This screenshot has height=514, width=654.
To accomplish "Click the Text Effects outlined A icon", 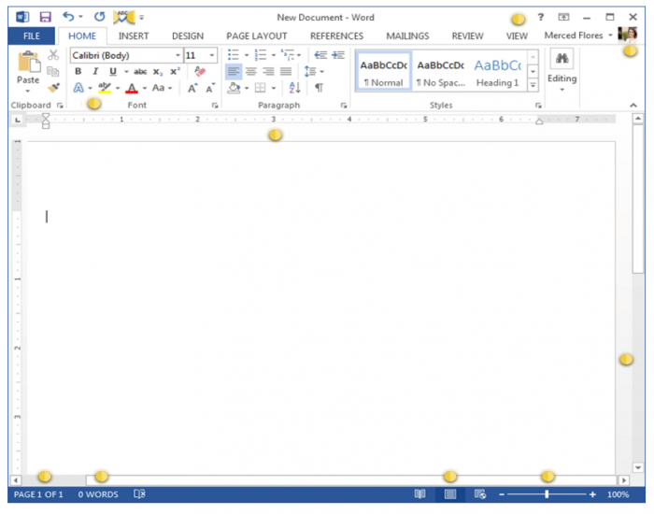I will point(78,88).
